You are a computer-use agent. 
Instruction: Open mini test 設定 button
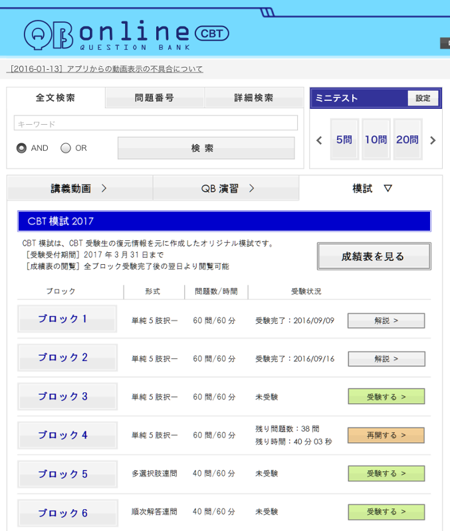(423, 98)
